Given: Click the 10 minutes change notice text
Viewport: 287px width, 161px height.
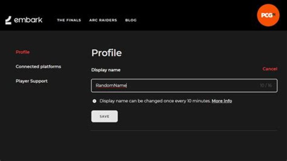Looking at the screenshot, I should click(x=155, y=101).
